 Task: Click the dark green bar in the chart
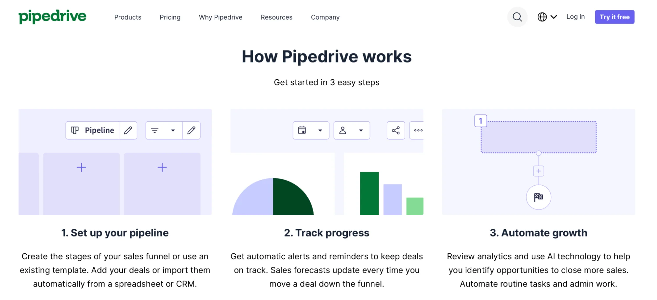click(x=369, y=193)
